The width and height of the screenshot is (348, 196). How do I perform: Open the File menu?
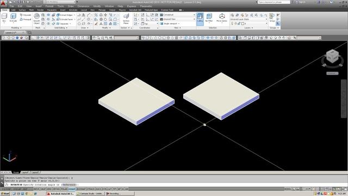click(12, 6)
